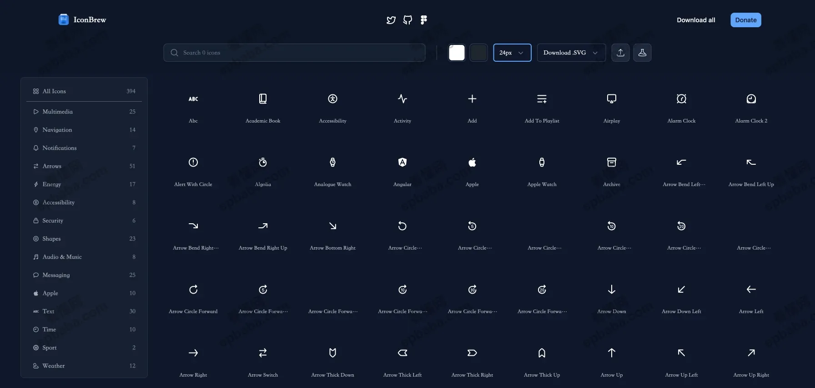Select the Algolia icon
Screen dimensions: 815x388
point(263,162)
